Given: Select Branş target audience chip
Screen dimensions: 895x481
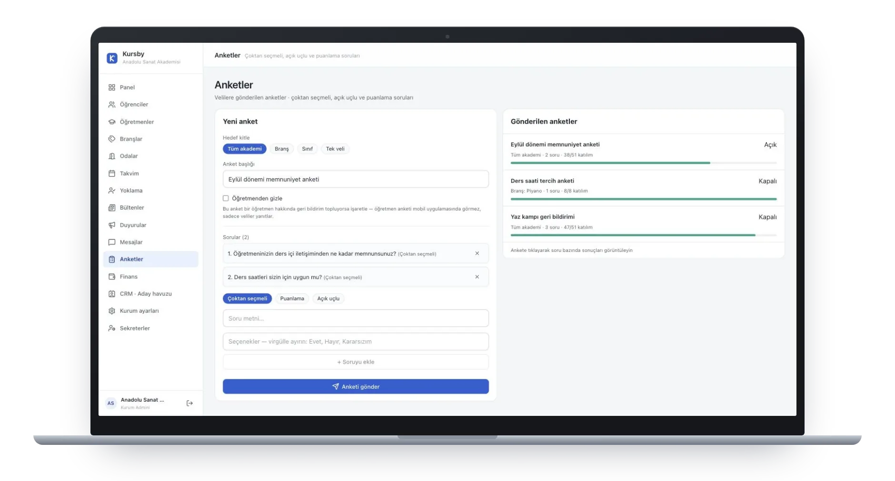Looking at the screenshot, I should 282,149.
